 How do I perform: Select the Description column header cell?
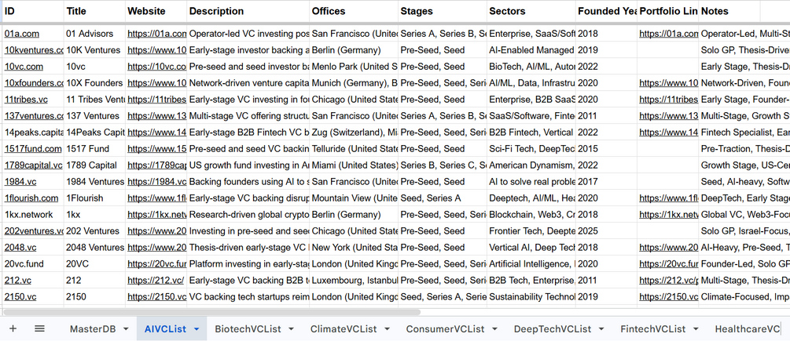pyautogui.click(x=248, y=11)
